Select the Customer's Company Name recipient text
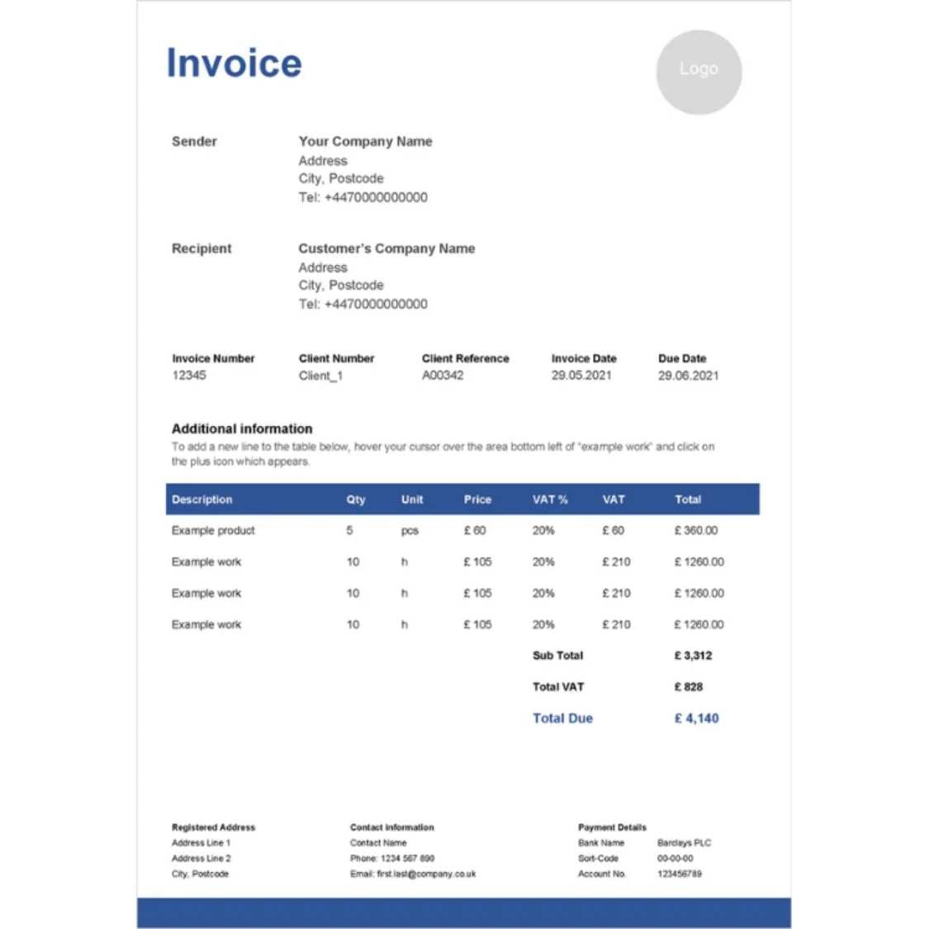Screen dimensions: 929x929 click(x=386, y=249)
